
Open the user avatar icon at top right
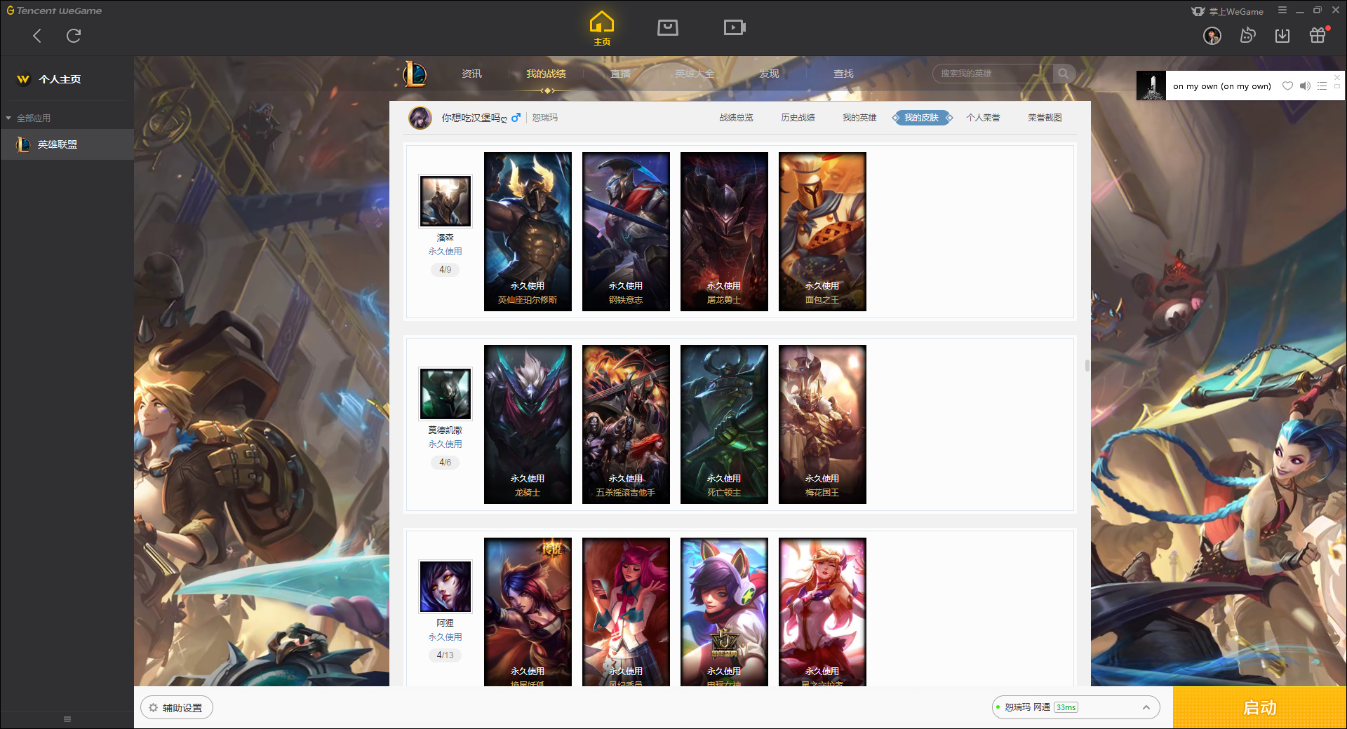pos(1212,36)
